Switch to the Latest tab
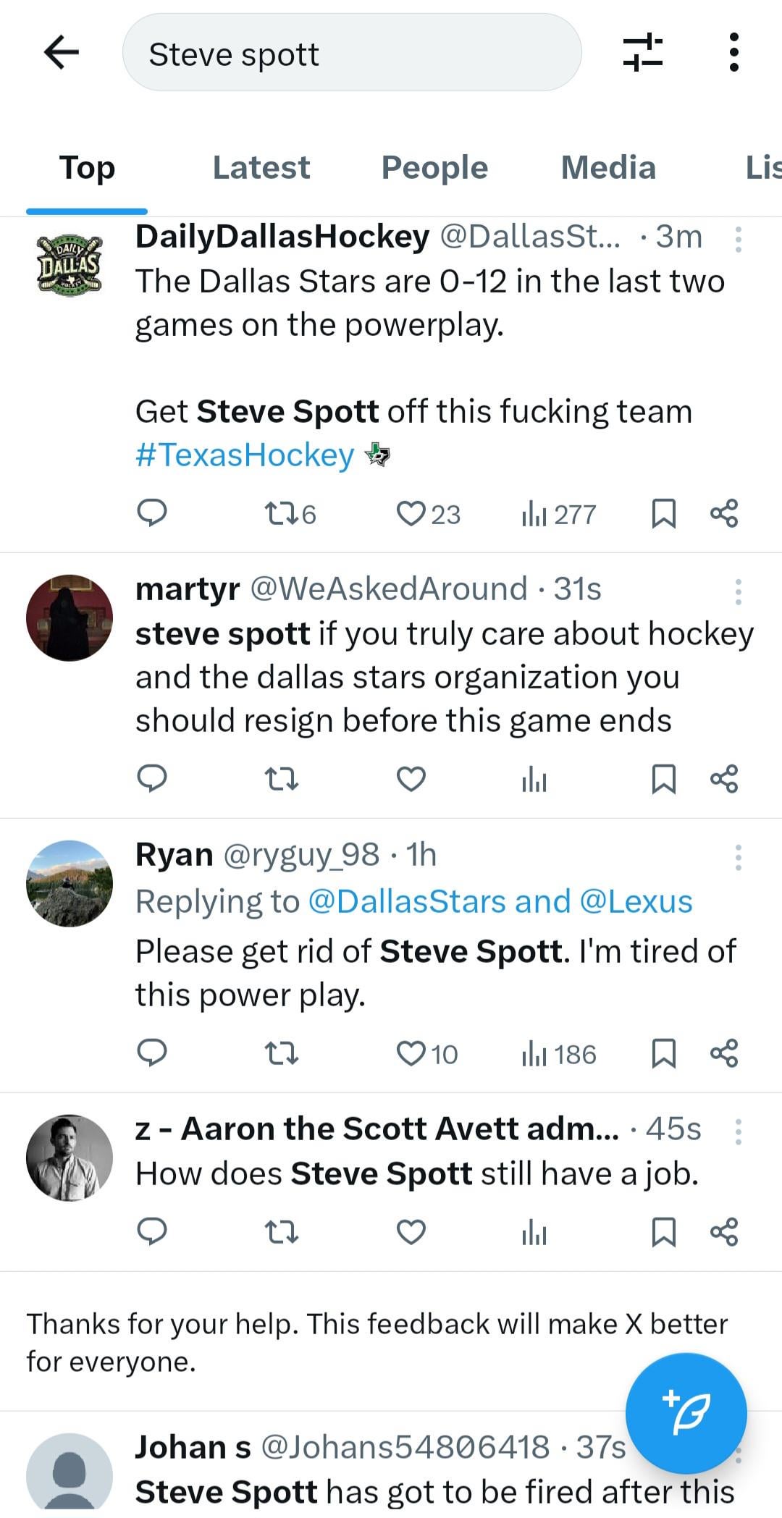 [261, 167]
